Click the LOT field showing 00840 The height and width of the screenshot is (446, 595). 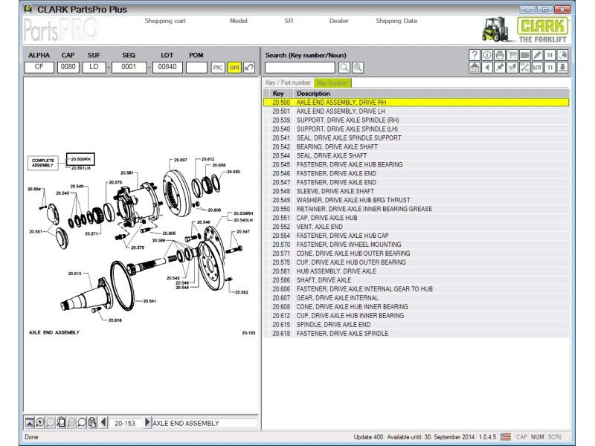[167, 67]
